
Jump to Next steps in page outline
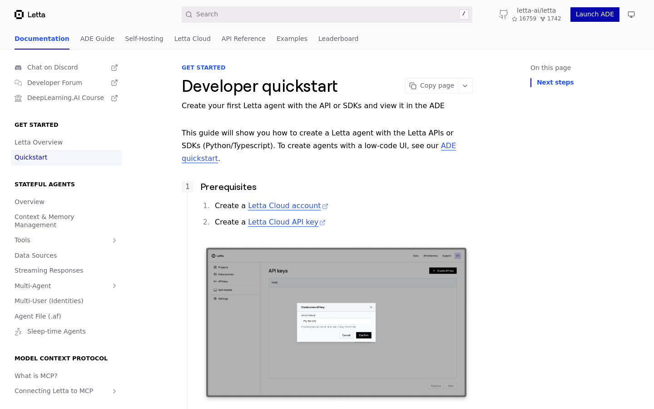pos(555,82)
